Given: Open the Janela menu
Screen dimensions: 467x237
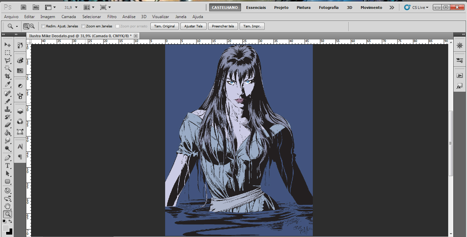Looking at the screenshot, I should coord(181,16).
